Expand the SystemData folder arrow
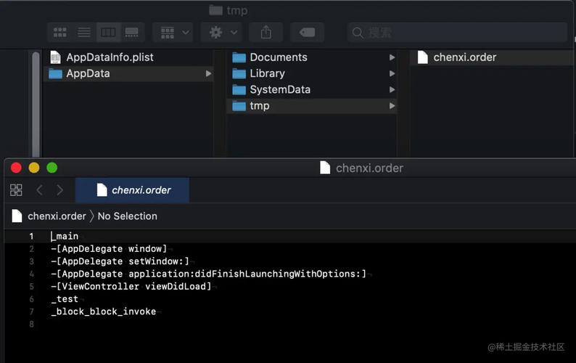The height and width of the screenshot is (363, 576). [392, 90]
